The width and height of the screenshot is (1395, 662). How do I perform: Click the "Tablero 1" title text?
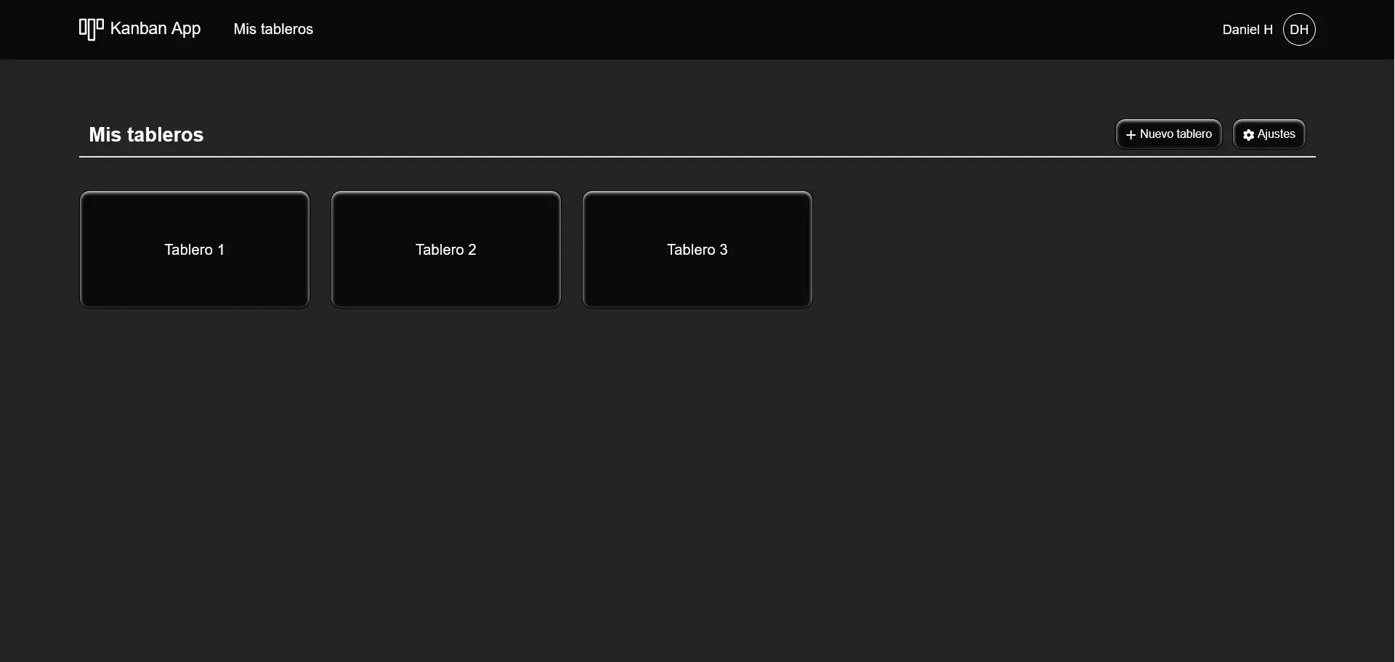point(195,250)
